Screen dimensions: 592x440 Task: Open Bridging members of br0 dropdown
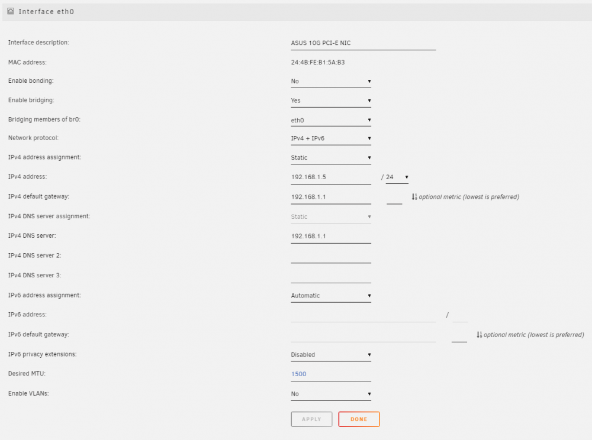[x=331, y=120]
